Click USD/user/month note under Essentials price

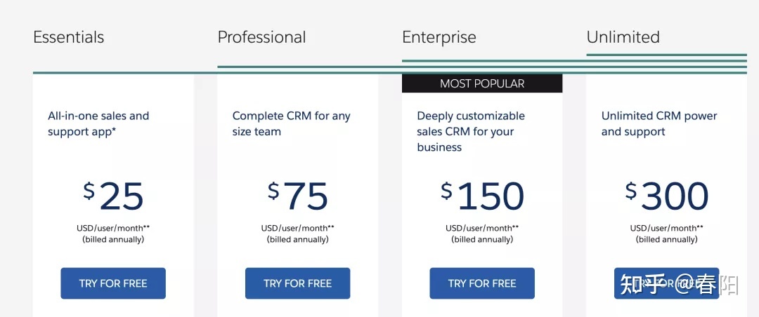click(x=113, y=228)
